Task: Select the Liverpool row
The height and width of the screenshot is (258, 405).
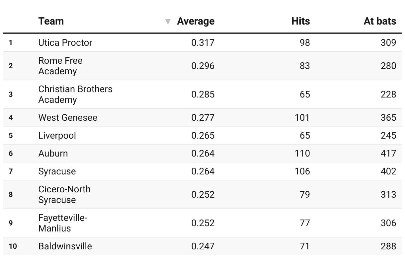Action: [57, 135]
